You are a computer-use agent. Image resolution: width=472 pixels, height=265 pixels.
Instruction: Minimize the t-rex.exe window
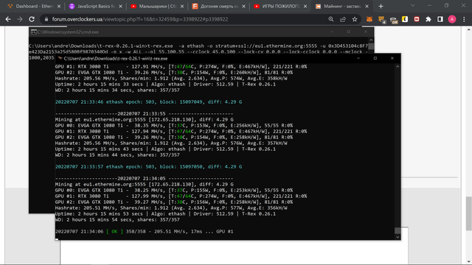click(x=358, y=58)
